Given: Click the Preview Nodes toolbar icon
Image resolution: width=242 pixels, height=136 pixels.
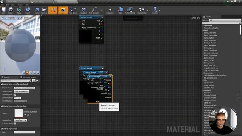Looking at the screenshot, I should [141, 10].
